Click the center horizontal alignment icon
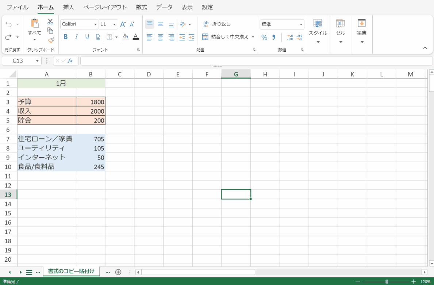434x285 pixels. click(x=160, y=37)
